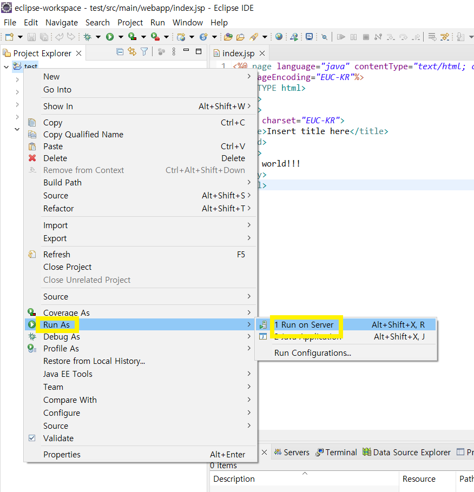Click the Drop to Frame toolbar icon
Screen dimensions: 474x492
pyautogui.click(x=432, y=37)
